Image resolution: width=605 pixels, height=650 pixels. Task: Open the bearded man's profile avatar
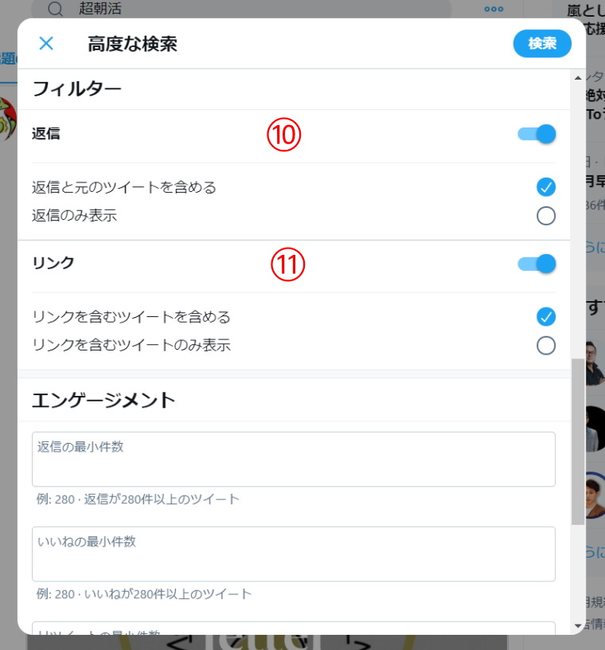click(x=595, y=363)
